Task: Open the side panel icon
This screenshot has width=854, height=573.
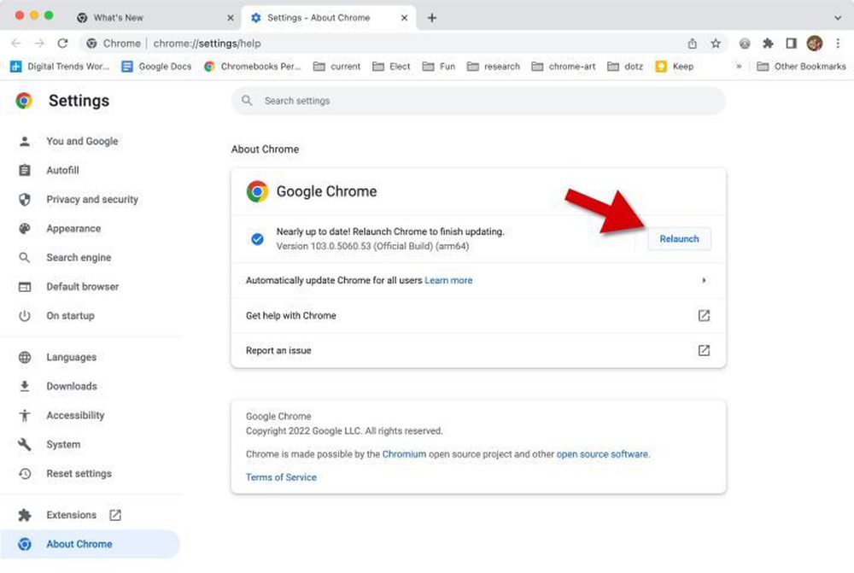Action: (791, 43)
